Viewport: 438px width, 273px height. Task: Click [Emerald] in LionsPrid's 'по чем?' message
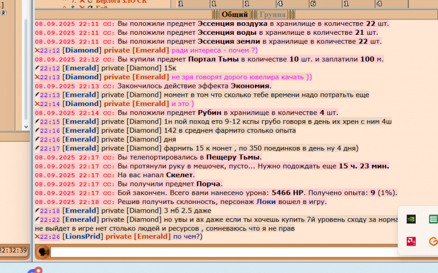[x=152, y=237]
